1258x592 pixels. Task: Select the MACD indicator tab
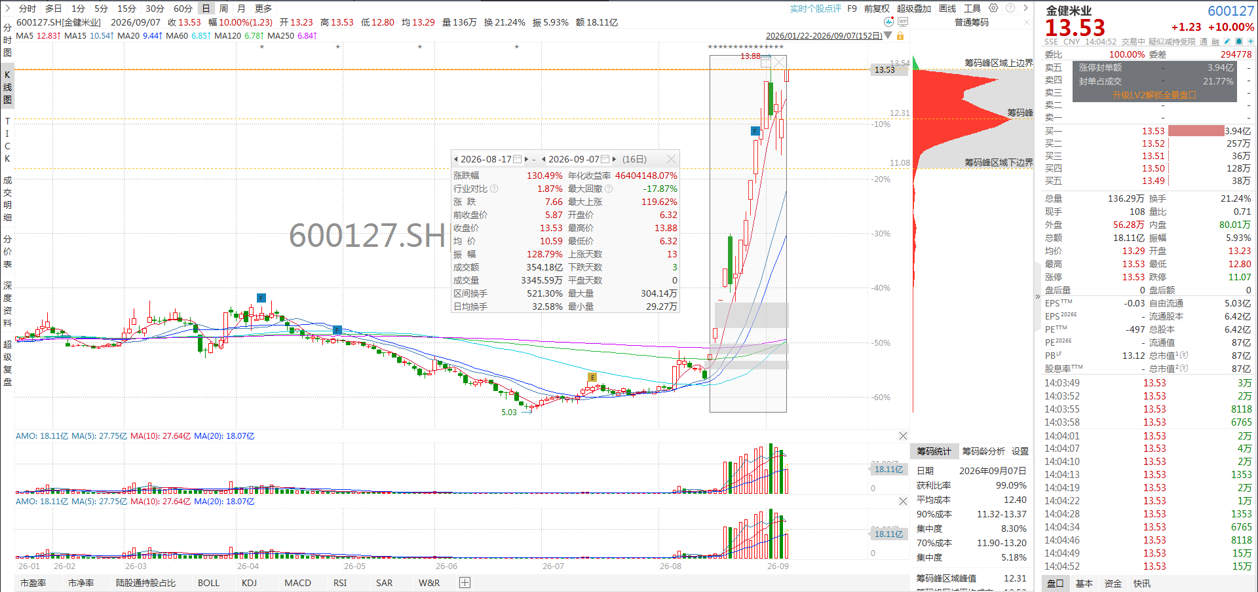(298, 583)
